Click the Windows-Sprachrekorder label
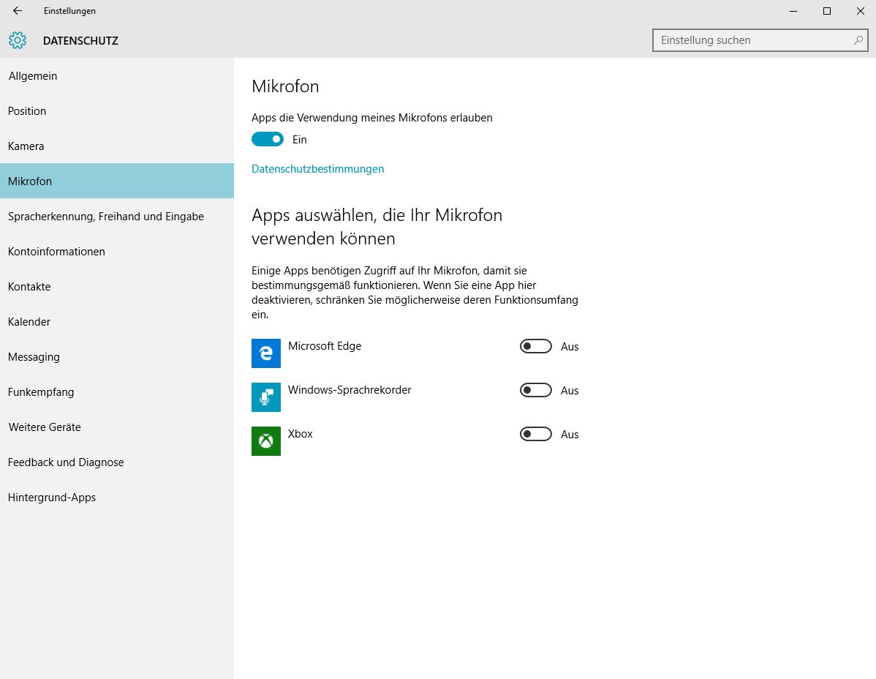 350,390
